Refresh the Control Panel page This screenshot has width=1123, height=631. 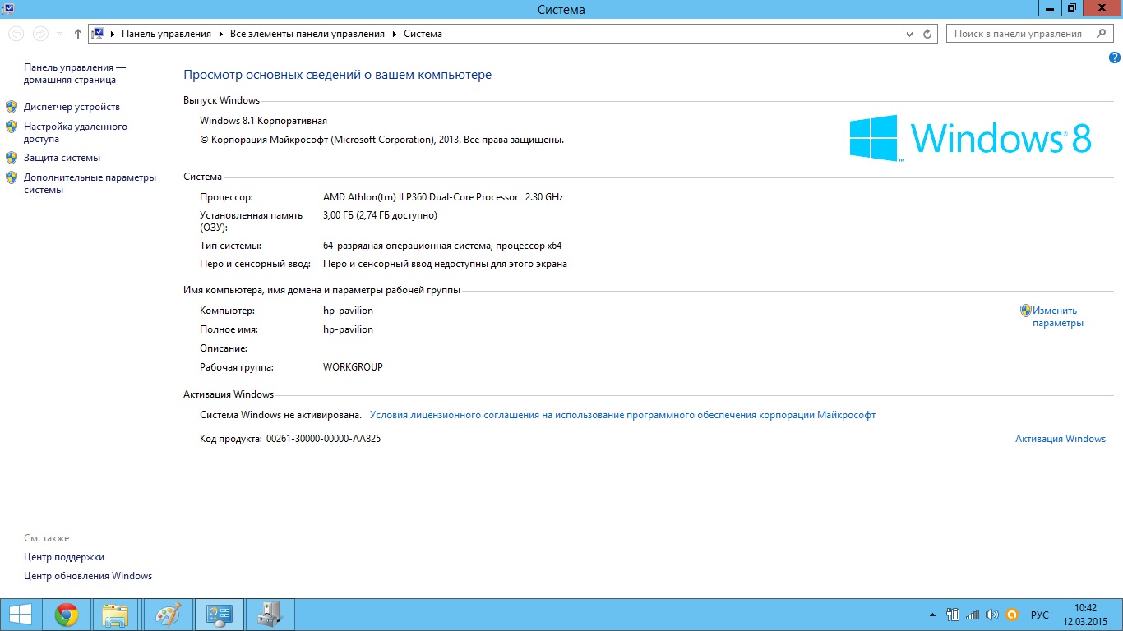pos(927,35)
